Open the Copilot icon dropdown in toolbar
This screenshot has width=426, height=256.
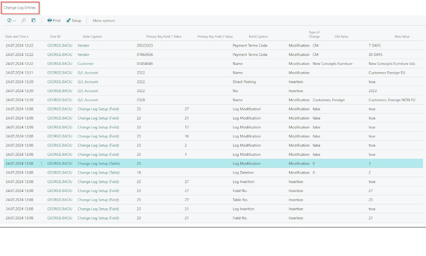tap(11, 20)
